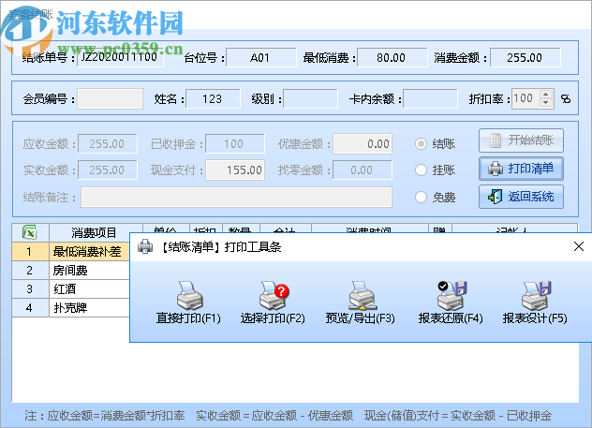Click the 应收金额 field
Image resolution: width=592 pixels, height=428 pixels.
[107, 144]
